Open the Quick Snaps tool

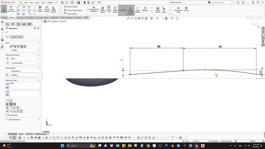tap(109, 9)
